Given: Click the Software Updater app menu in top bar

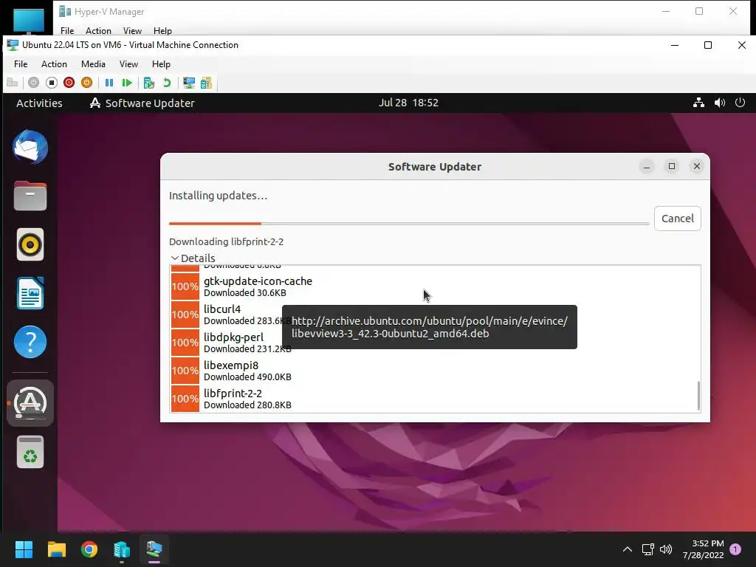Looking at the screenshot, I should click(142, 103).
